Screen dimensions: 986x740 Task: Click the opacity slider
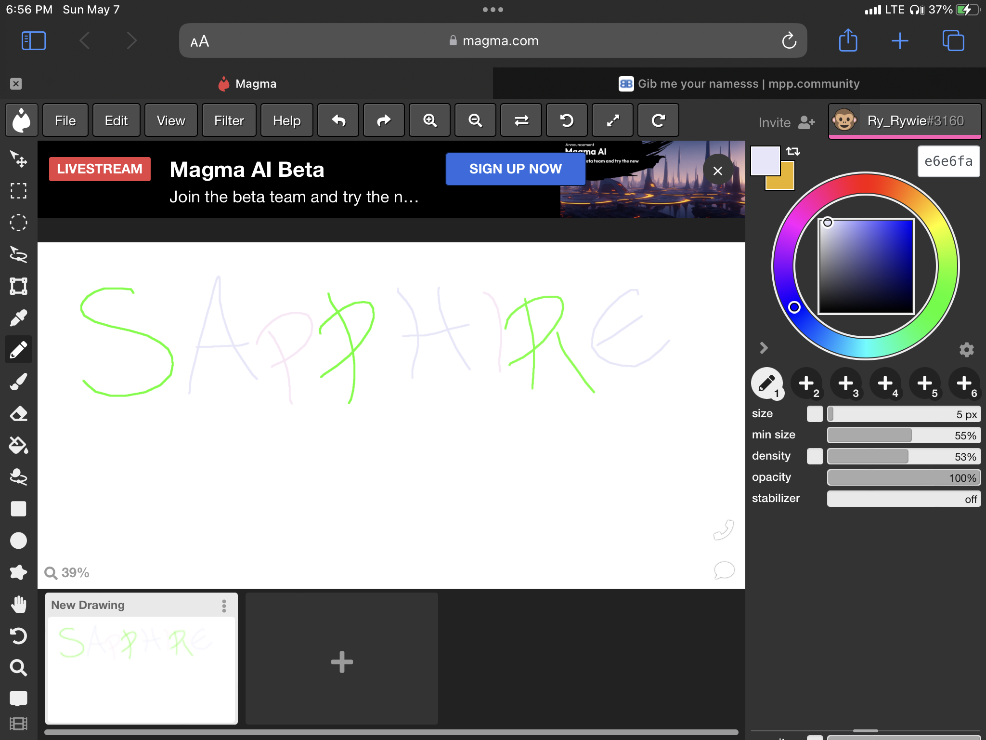click(x=904, y=477)
